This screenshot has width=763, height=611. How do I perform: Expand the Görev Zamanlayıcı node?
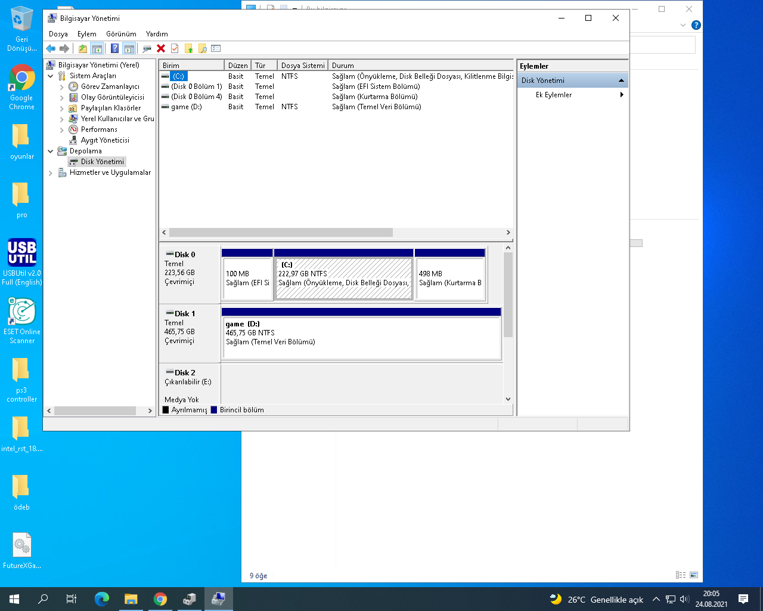click(x=62, y=87)
